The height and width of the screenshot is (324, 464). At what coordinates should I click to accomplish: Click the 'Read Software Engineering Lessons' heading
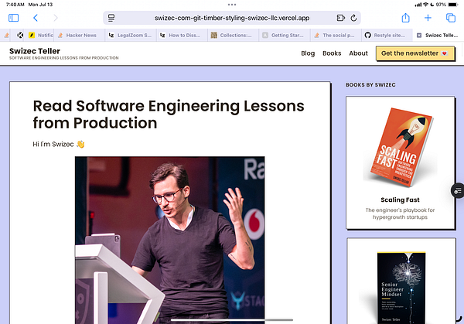[x=169, y=114]
